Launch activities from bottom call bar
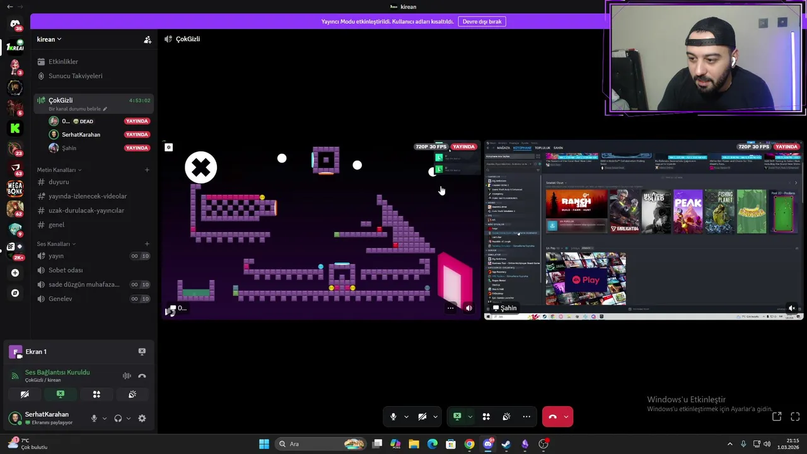The height and width of the screenshot is (454, 807). (x=486, y=417)
